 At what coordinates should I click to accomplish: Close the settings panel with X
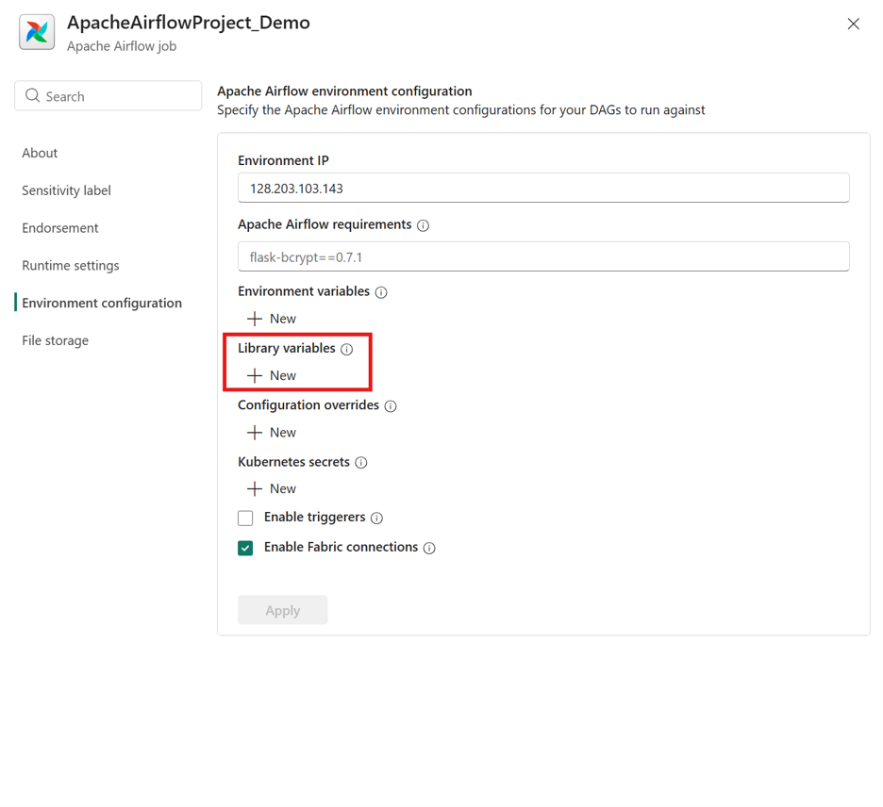tap(853, 24)
